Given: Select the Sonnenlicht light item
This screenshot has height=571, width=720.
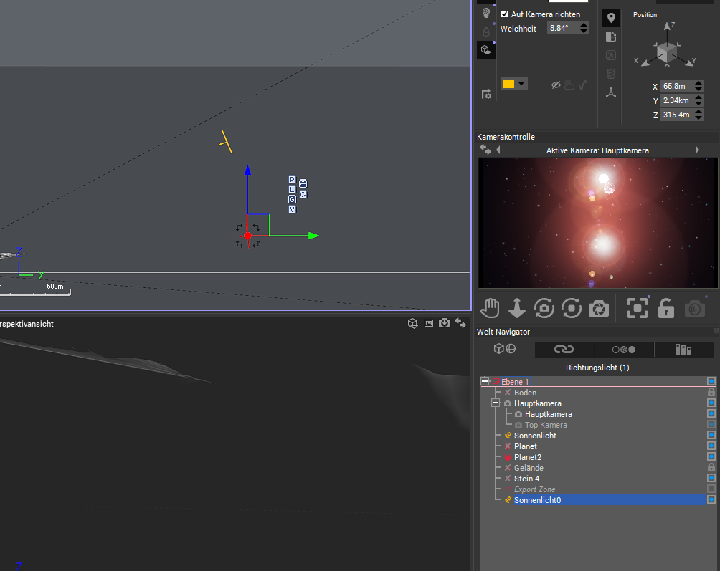Looking at the screenshot, I should [x=535, y=436].
